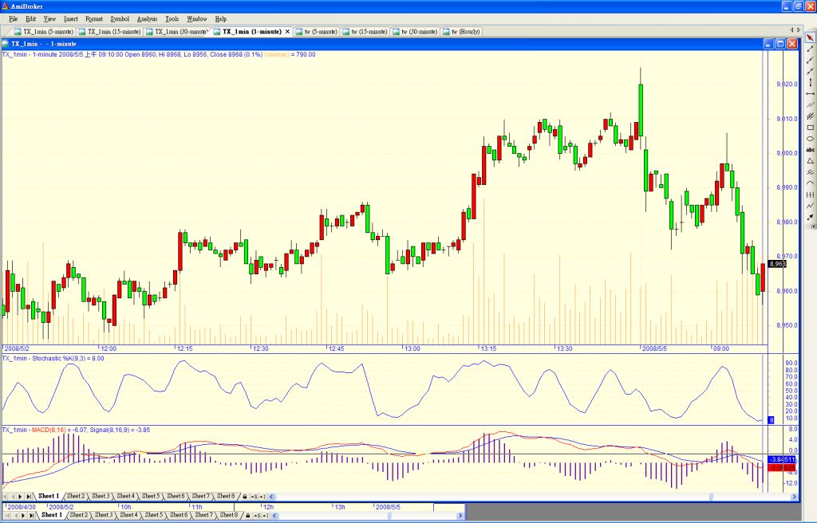Pick the parallel lines tool

[x=811, y=104]
